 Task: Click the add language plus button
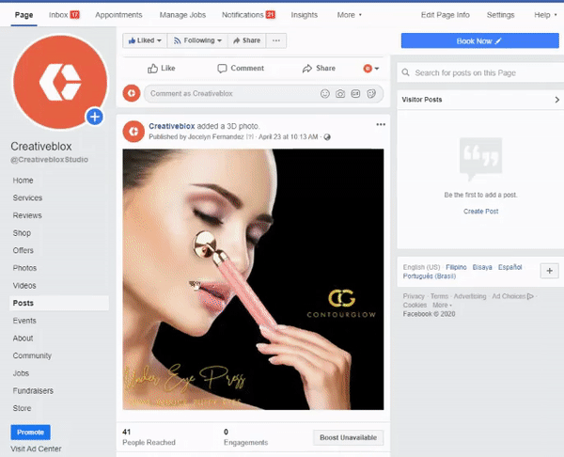tap(549, 271)
